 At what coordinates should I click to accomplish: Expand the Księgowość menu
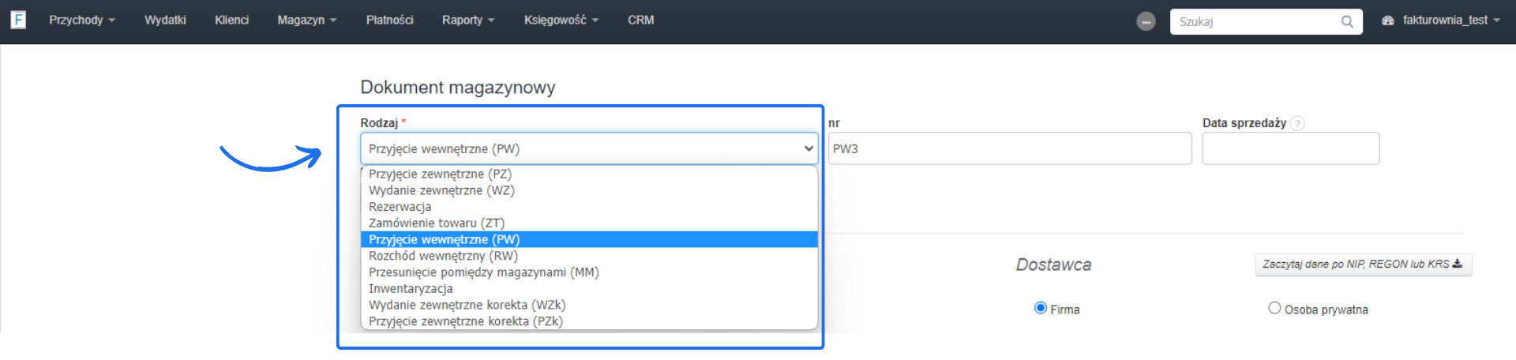561,21
